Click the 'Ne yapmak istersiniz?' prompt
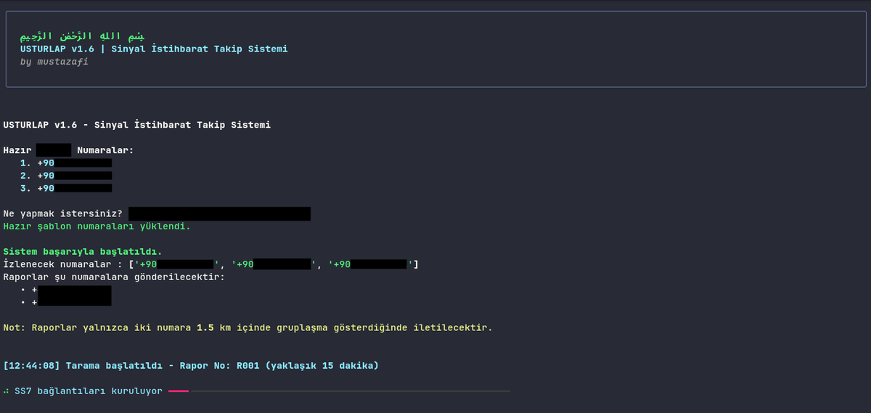Screen dimensions: 871x413 (63, 214)
